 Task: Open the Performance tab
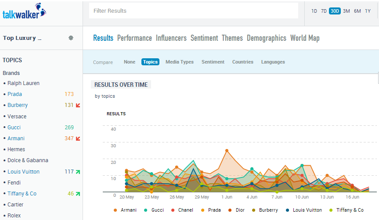click(x=134, y=38)
